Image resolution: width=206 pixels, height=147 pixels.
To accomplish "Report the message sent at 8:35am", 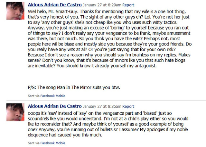I will 128,106.
